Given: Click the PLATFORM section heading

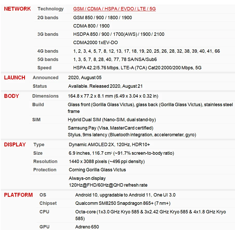Looking at the screenshot, I should 18,195.
